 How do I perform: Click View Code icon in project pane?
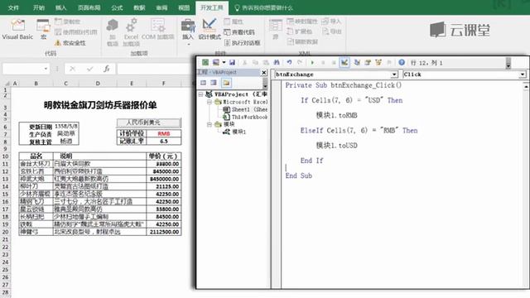pos(204,83)
